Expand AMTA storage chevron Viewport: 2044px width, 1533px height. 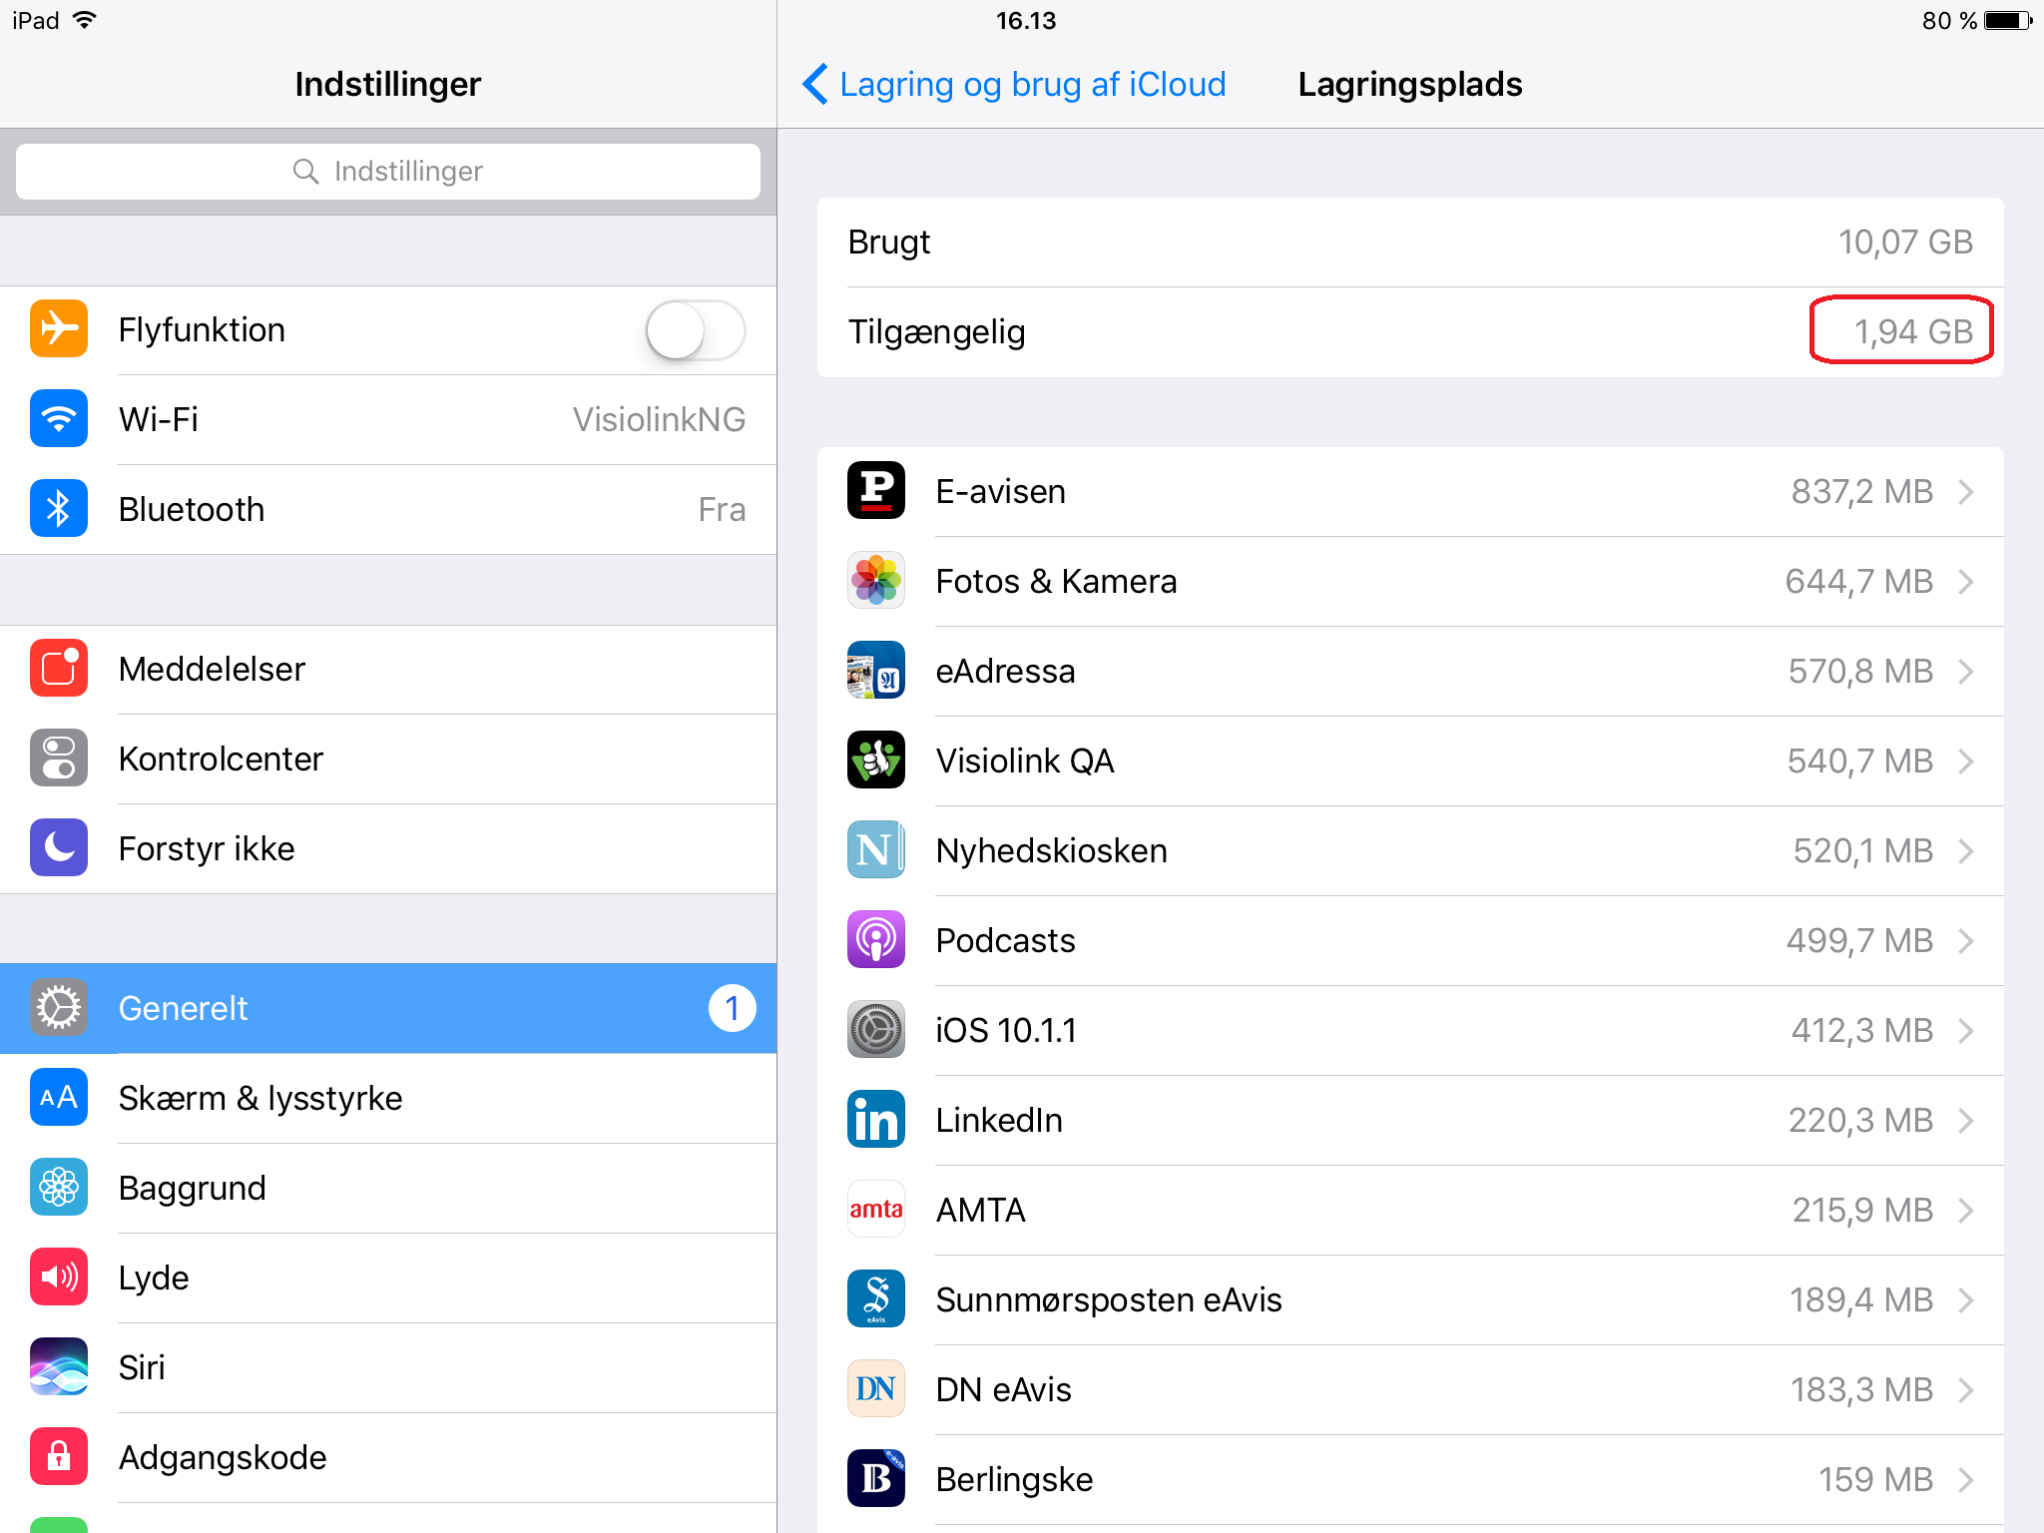[1966, 1211]
